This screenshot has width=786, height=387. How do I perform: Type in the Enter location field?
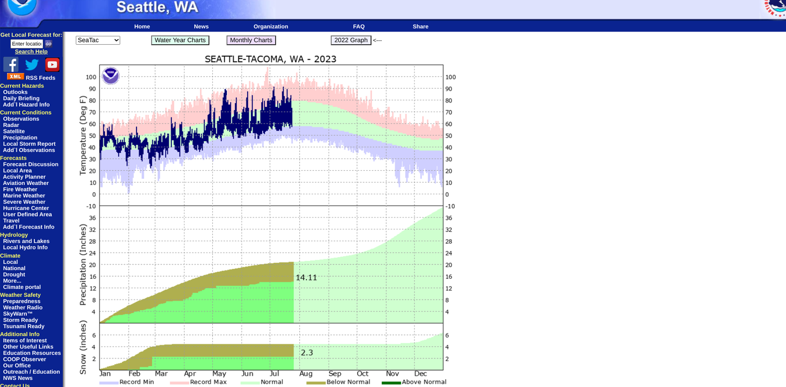click(x=26, y=44)
